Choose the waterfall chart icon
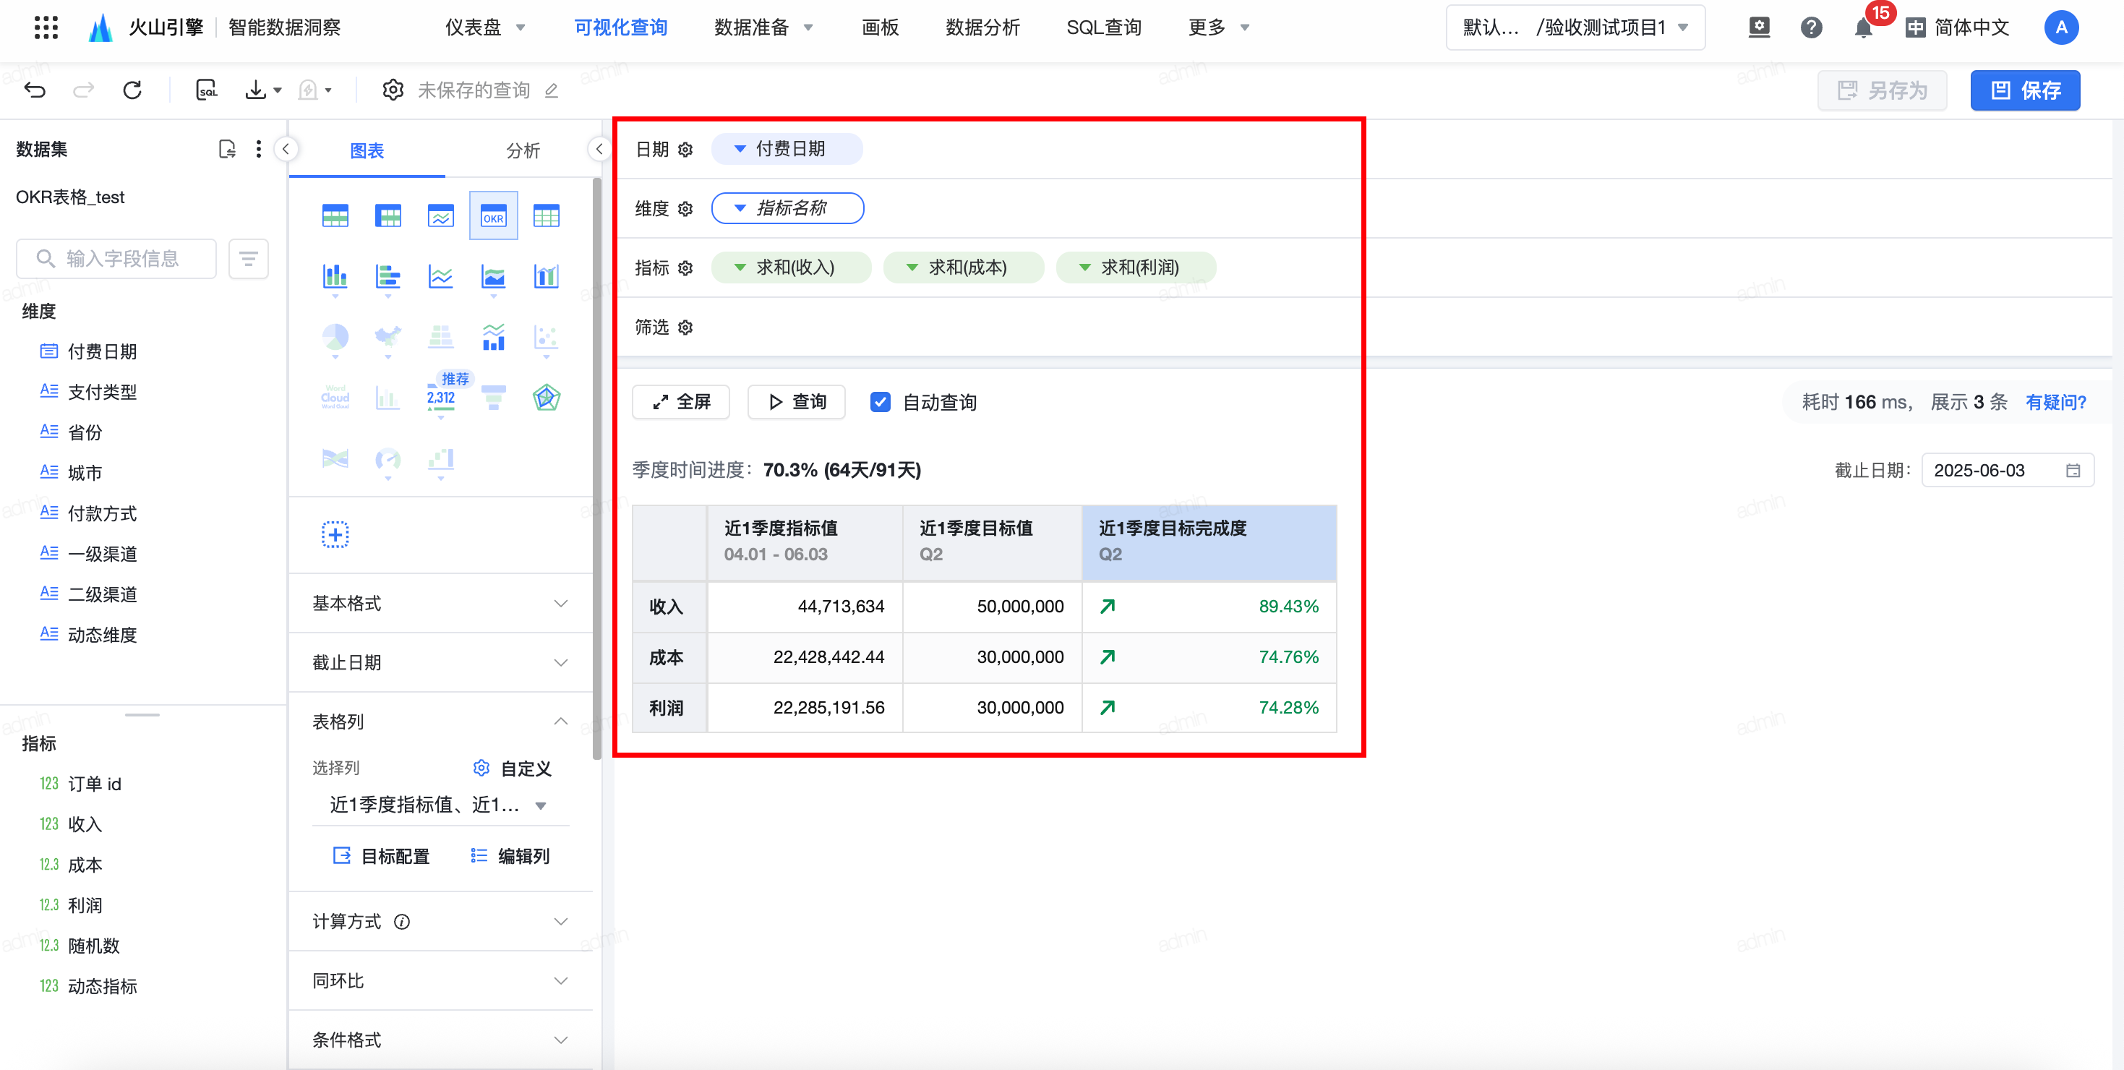Image resolution: width=2124 pixels, height=1070 pixels. point(440,459)
